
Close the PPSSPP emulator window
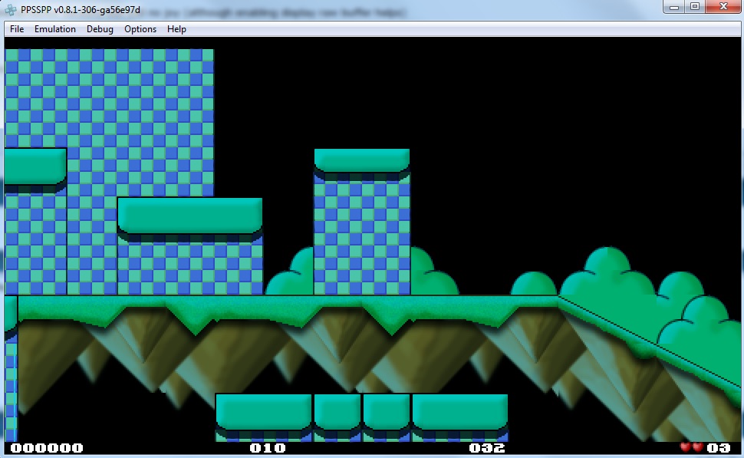coord(723,7)
